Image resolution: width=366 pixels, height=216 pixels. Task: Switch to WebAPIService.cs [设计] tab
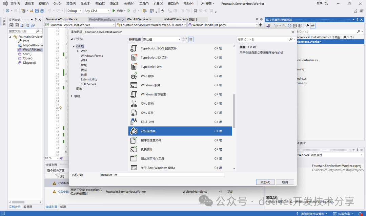coord(180,19)
